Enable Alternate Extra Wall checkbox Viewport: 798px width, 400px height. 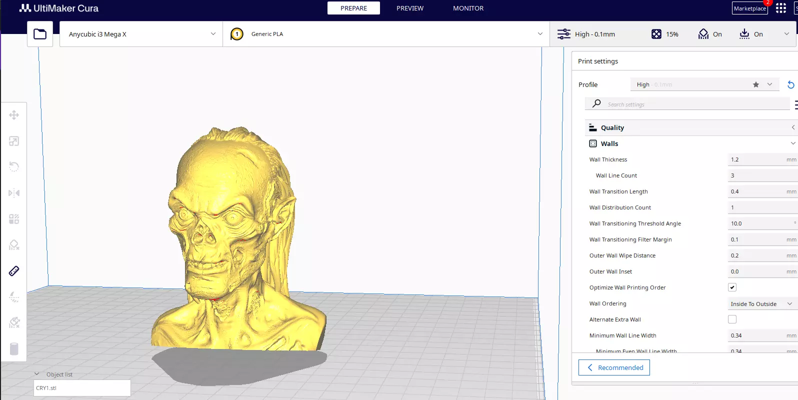coord(732,319)
